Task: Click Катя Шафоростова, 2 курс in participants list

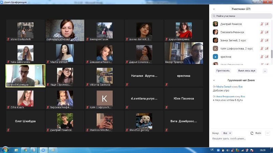Action: pos(236,49)
